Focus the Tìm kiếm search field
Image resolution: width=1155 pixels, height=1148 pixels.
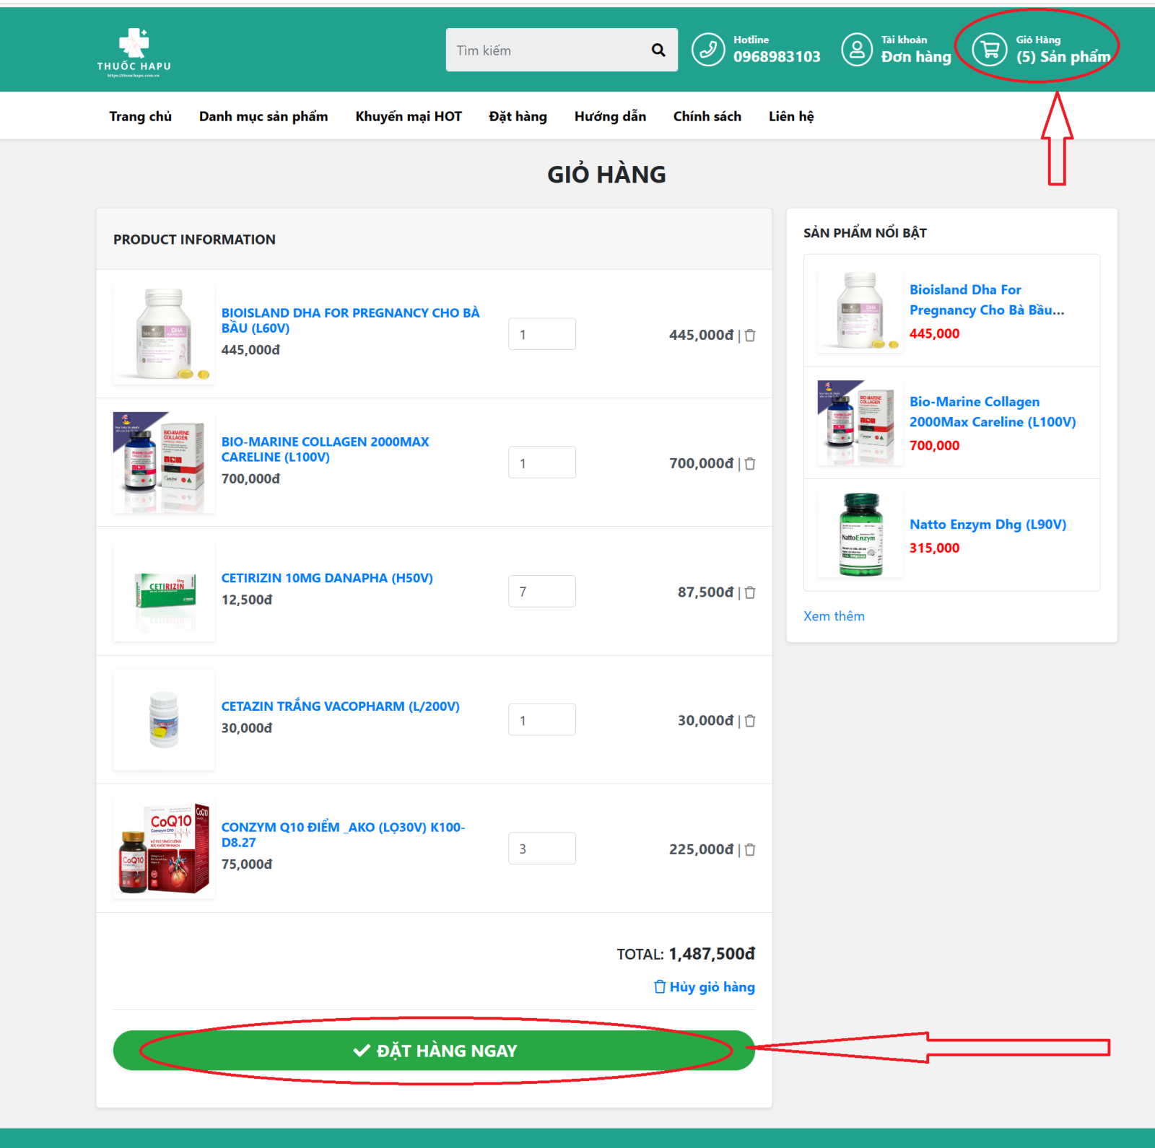pos(549,51)
